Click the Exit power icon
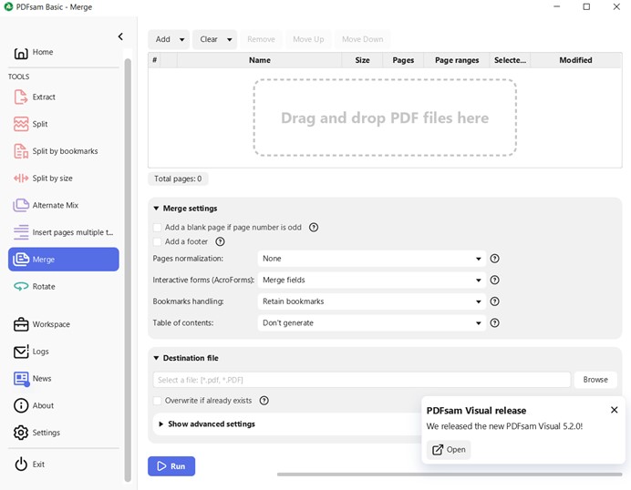The height and width of the screenshot is (490, 631). 21,464
